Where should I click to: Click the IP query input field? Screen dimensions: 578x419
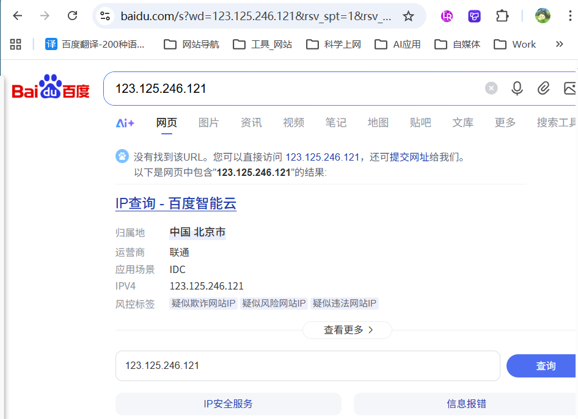(308, 366)
